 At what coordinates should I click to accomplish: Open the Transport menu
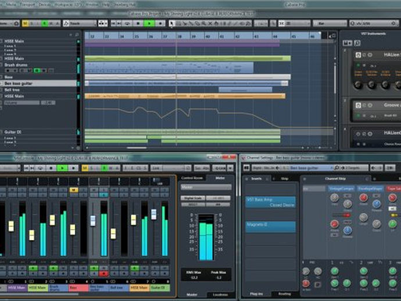coord(27,5)
